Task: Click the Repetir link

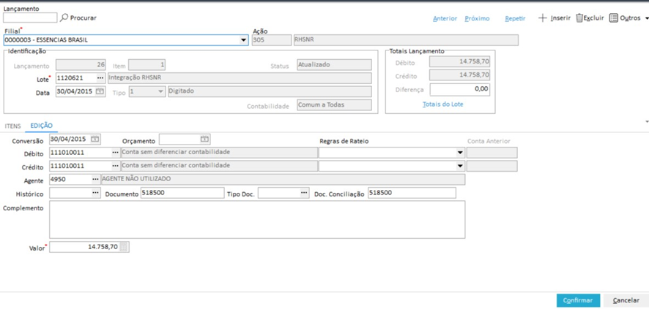Action: tap(515, 18)
